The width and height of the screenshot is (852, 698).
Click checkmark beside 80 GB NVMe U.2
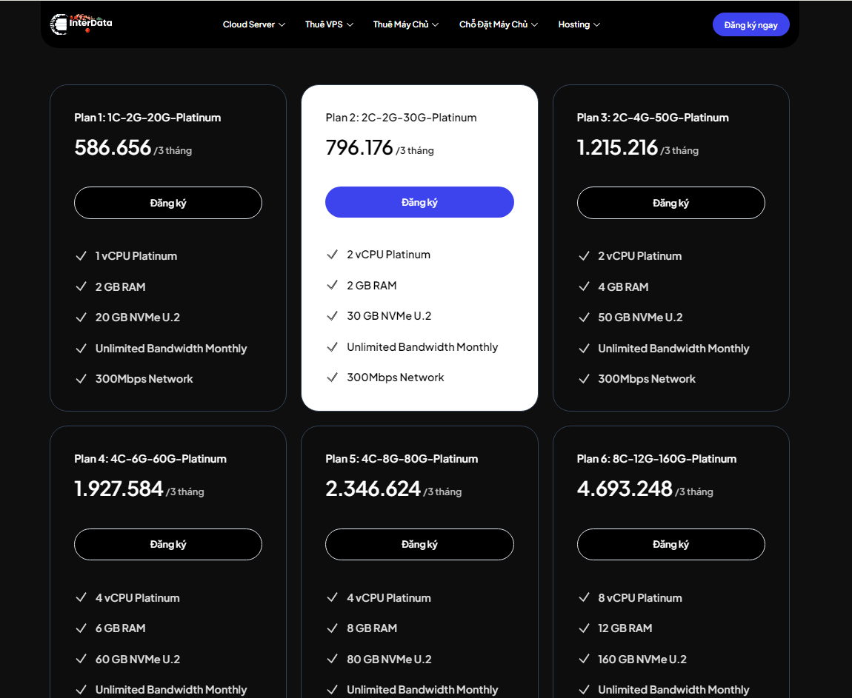point(333,660)
